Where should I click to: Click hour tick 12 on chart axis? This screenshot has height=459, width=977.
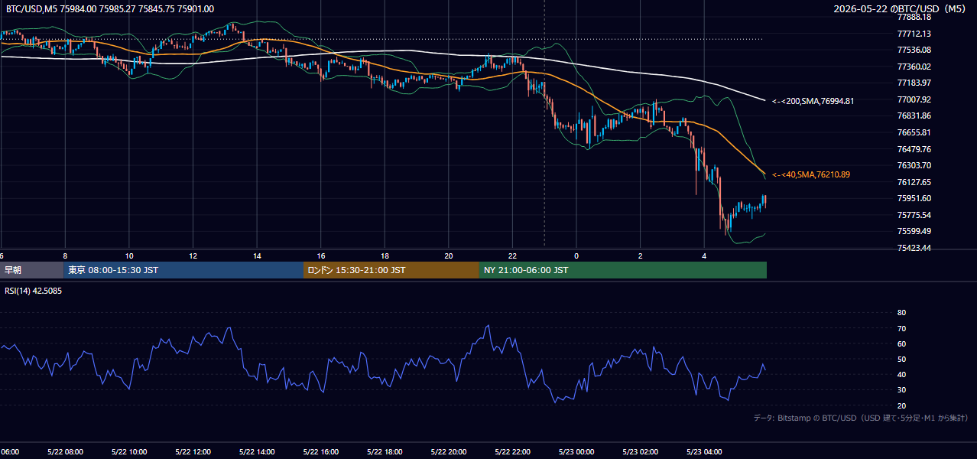193,256
